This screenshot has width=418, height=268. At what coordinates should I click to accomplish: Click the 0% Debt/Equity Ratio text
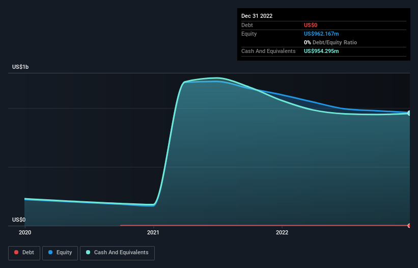330,42
